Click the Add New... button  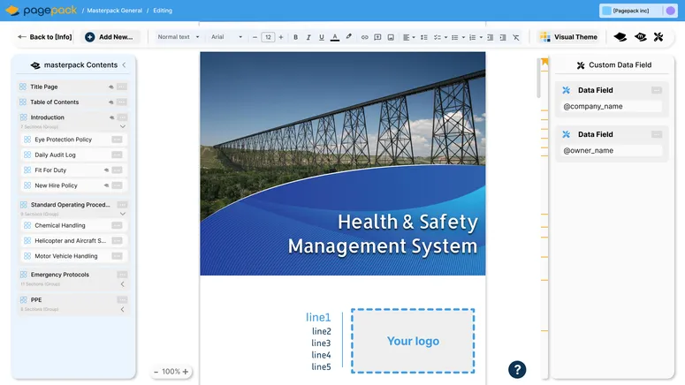click(110, 37)
